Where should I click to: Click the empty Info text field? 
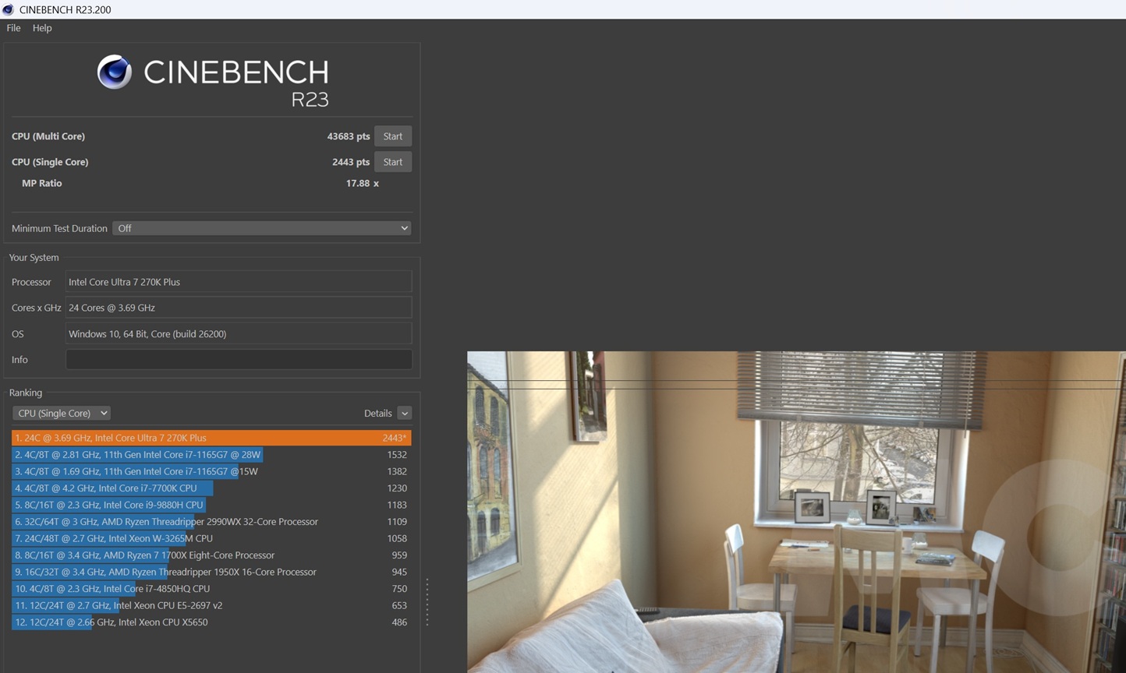point(238,359)
